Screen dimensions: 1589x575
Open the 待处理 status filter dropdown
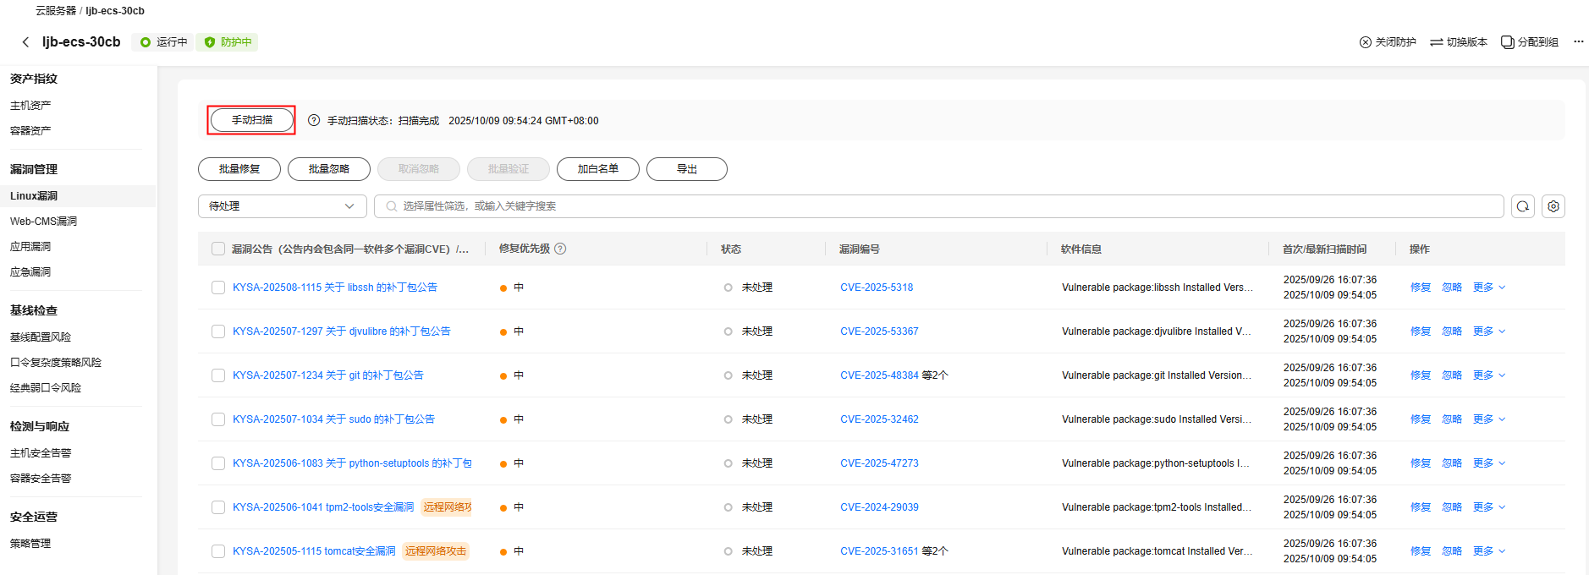[282, 206]
